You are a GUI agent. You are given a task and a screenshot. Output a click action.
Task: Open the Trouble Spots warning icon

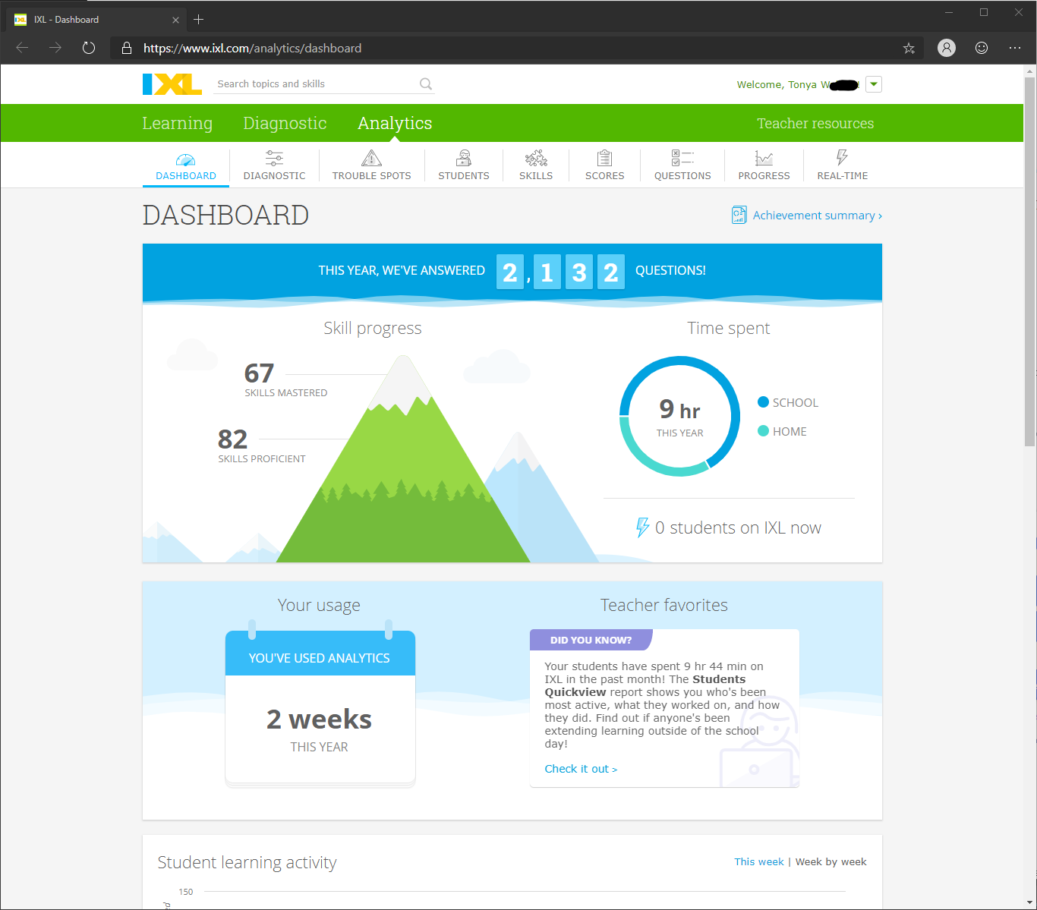pos(371,158)
